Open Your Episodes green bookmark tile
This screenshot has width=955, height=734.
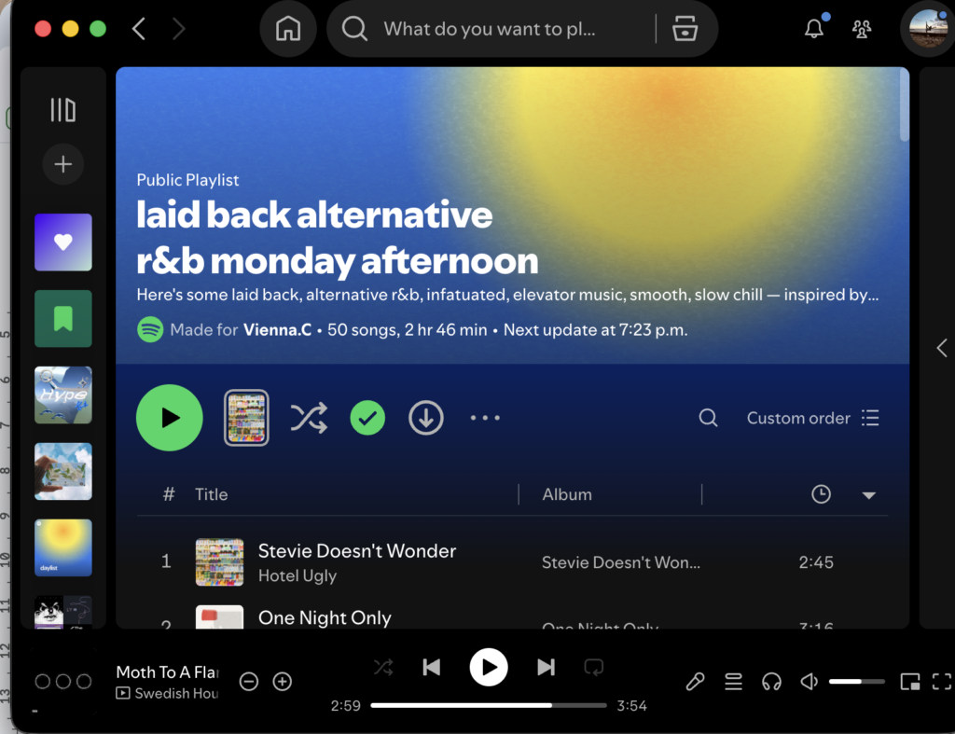(x=63, y=319)
